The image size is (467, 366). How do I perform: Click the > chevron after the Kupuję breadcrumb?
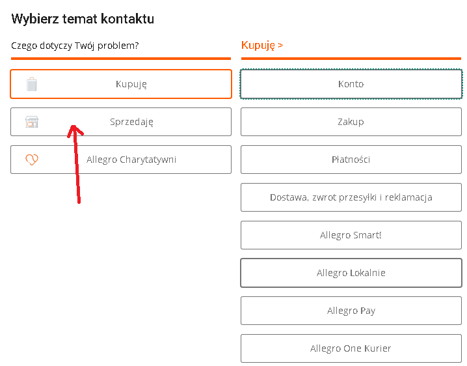coord(280,46)
